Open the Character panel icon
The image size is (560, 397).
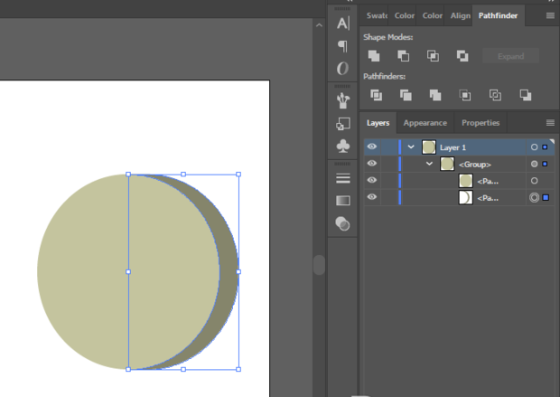343,23
